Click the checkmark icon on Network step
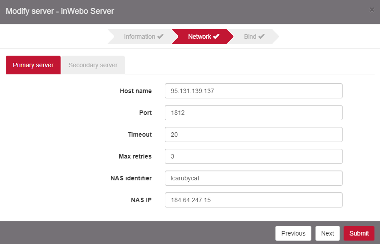380x244 pixels. click(216, 37)
